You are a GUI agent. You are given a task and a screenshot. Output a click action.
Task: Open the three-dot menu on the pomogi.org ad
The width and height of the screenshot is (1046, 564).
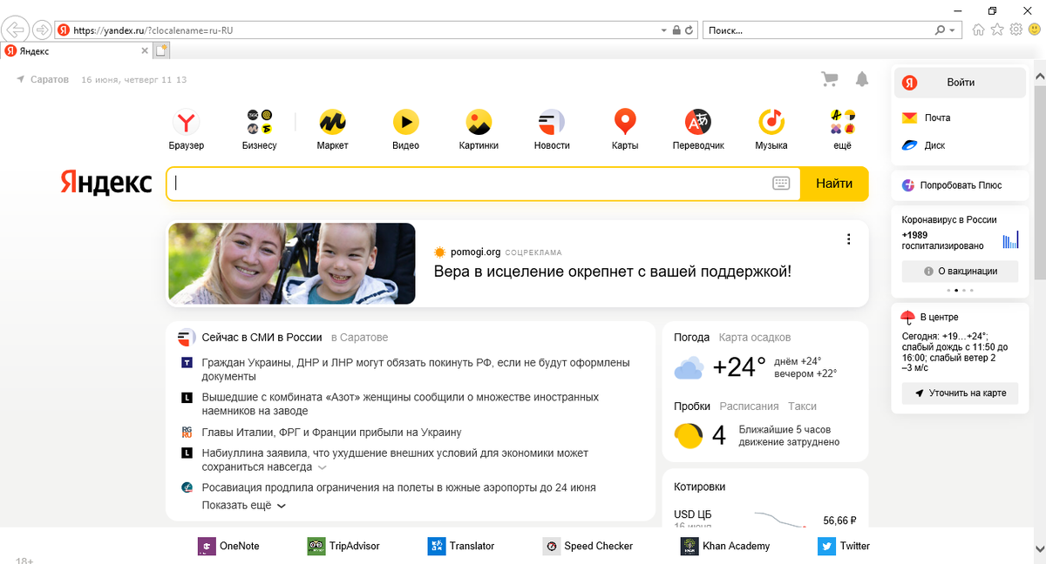coord(848,238)
